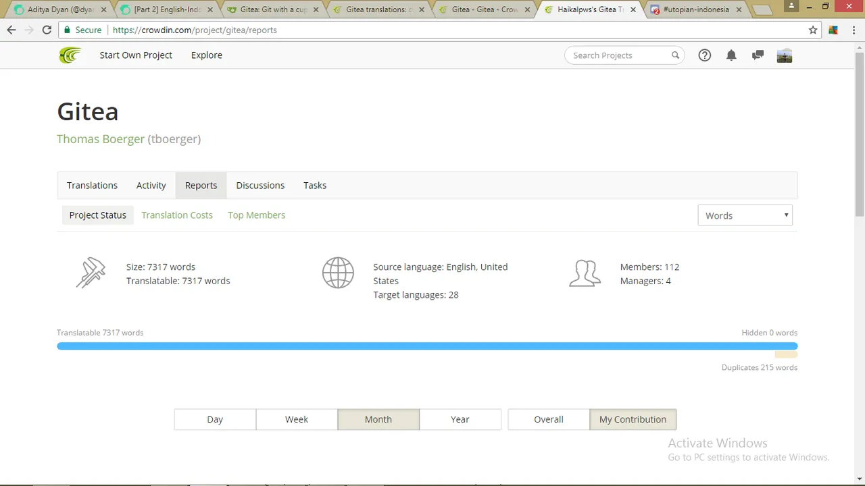Switch to the Gitea - Gitea - Crowdin tab
865x486 pixels.
tap(485, 10)
